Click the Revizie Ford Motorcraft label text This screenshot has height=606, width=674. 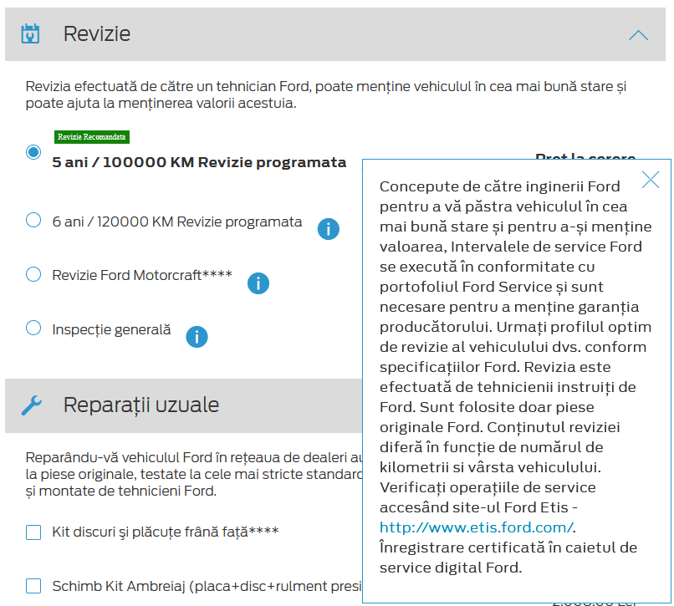coord(142,275)
